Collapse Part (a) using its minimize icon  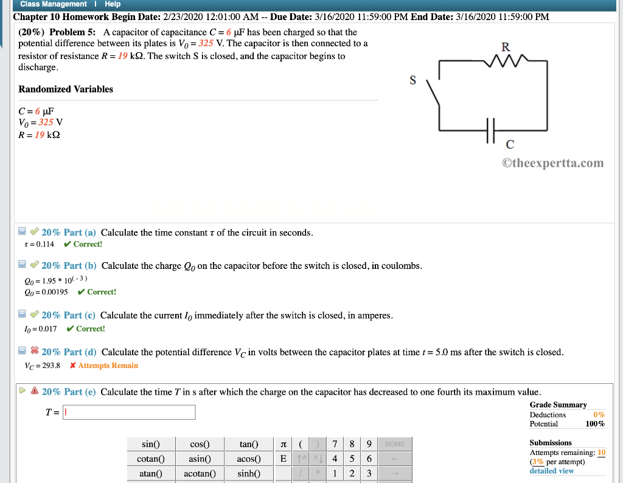pos(22,232)
